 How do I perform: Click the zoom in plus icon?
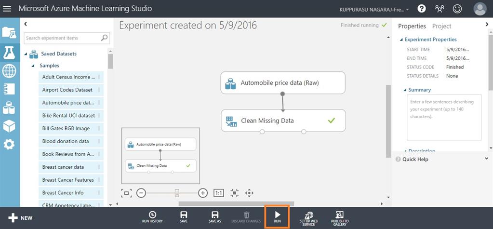click(203, 193)
